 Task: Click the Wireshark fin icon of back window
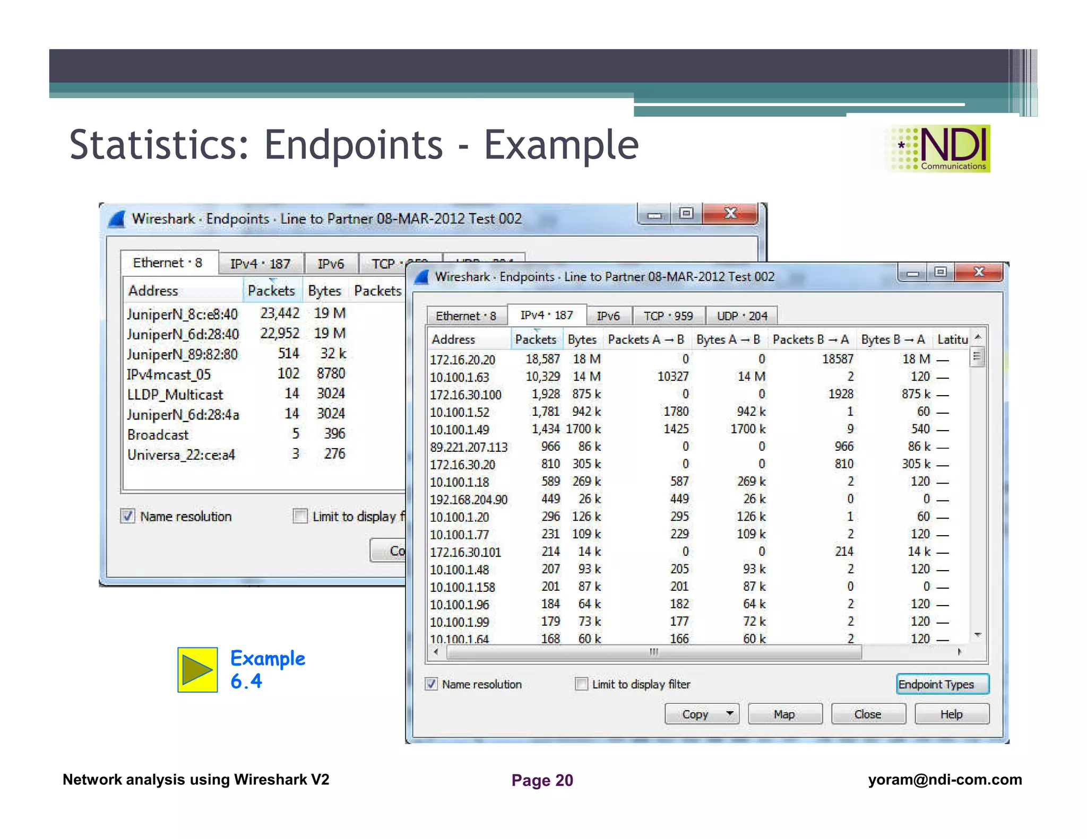tap(117, 219)
